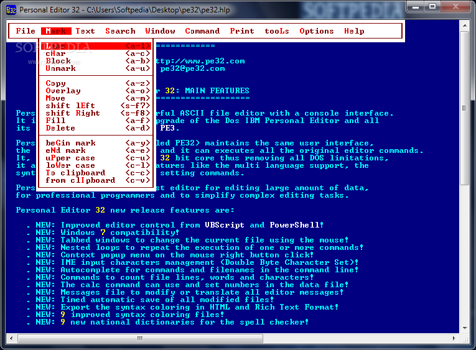Open the File menu
This screenshot has height=350, width=476.
26,31
